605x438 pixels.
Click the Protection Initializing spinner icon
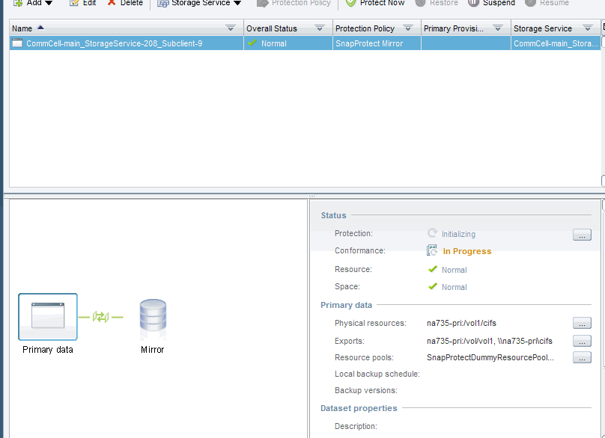(432, 234)
